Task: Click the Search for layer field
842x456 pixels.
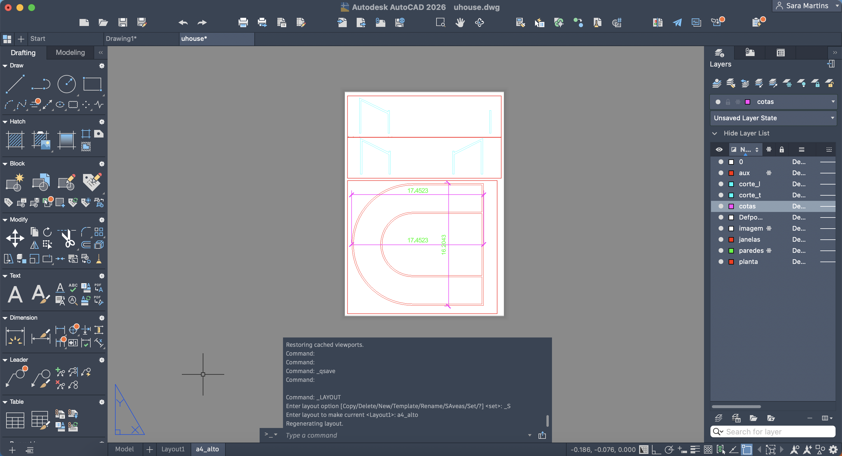Action: (x=778, y=431)
